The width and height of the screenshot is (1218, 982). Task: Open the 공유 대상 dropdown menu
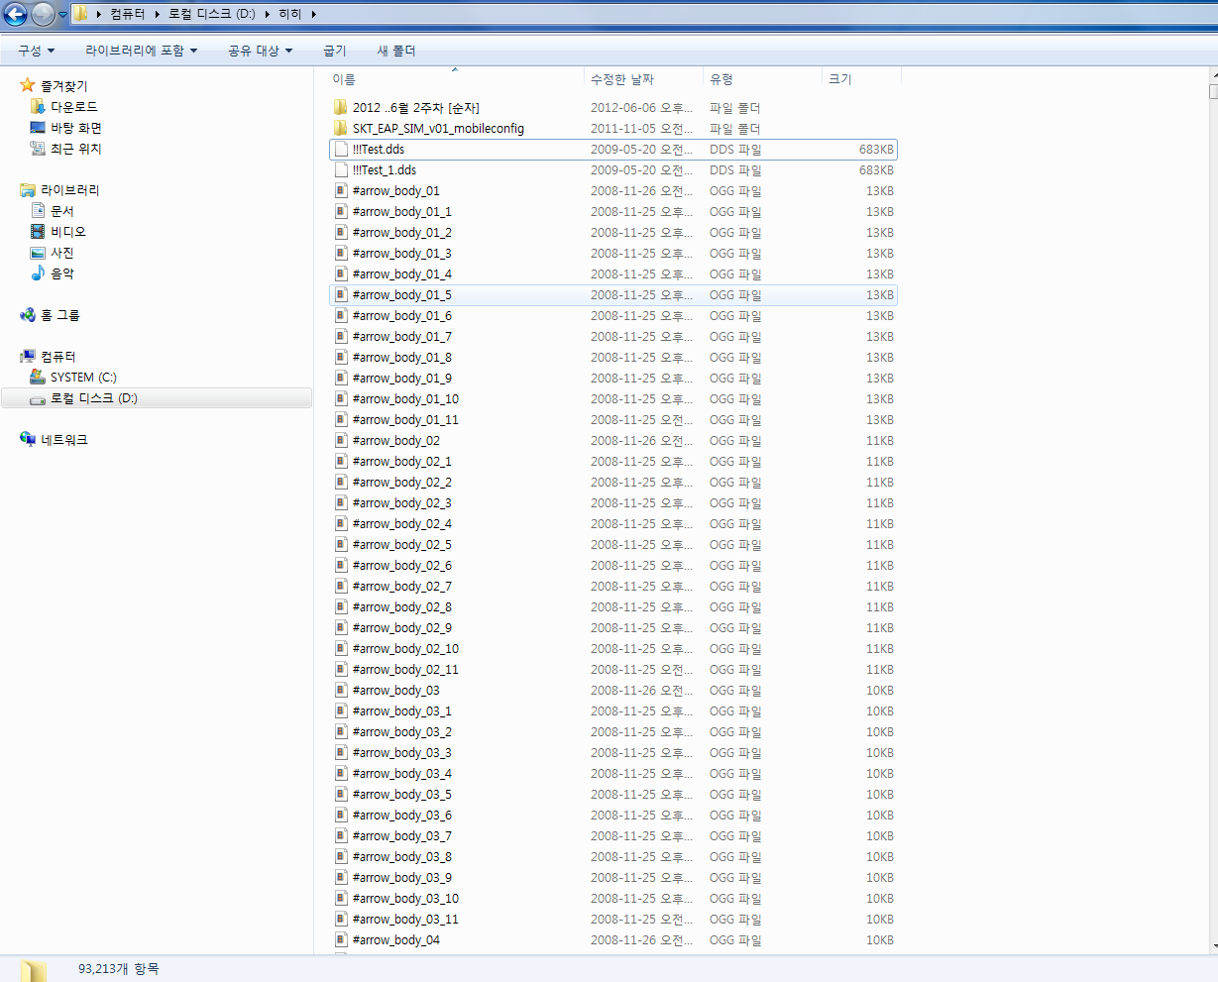261,51
